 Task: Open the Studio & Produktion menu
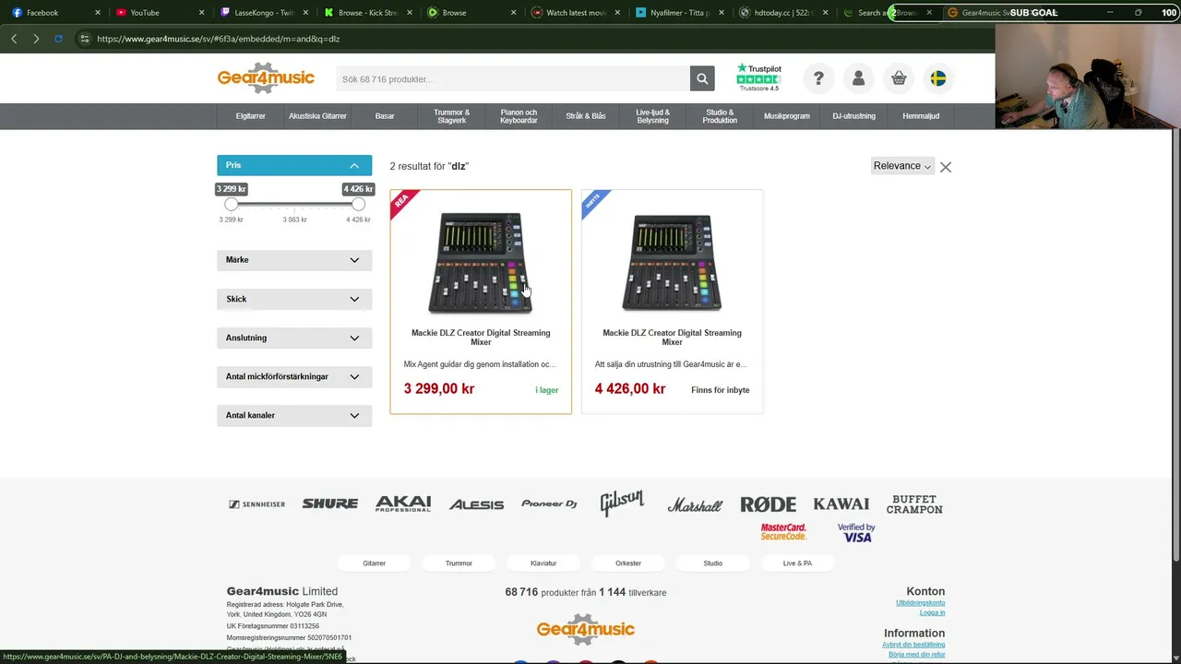point(720,116)
